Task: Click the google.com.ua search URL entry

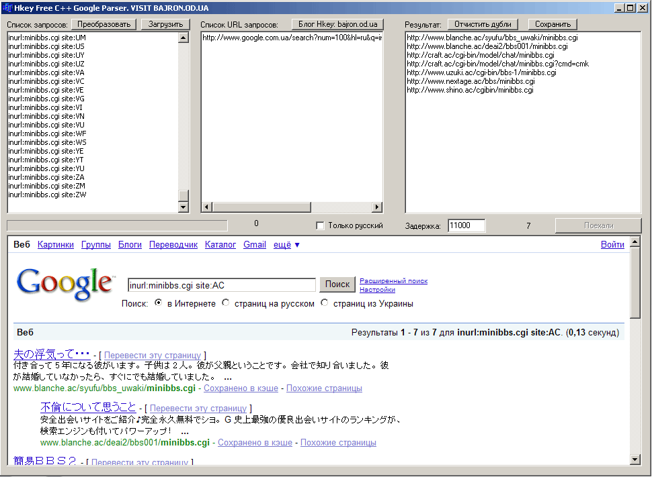Action: click(292, 38)
